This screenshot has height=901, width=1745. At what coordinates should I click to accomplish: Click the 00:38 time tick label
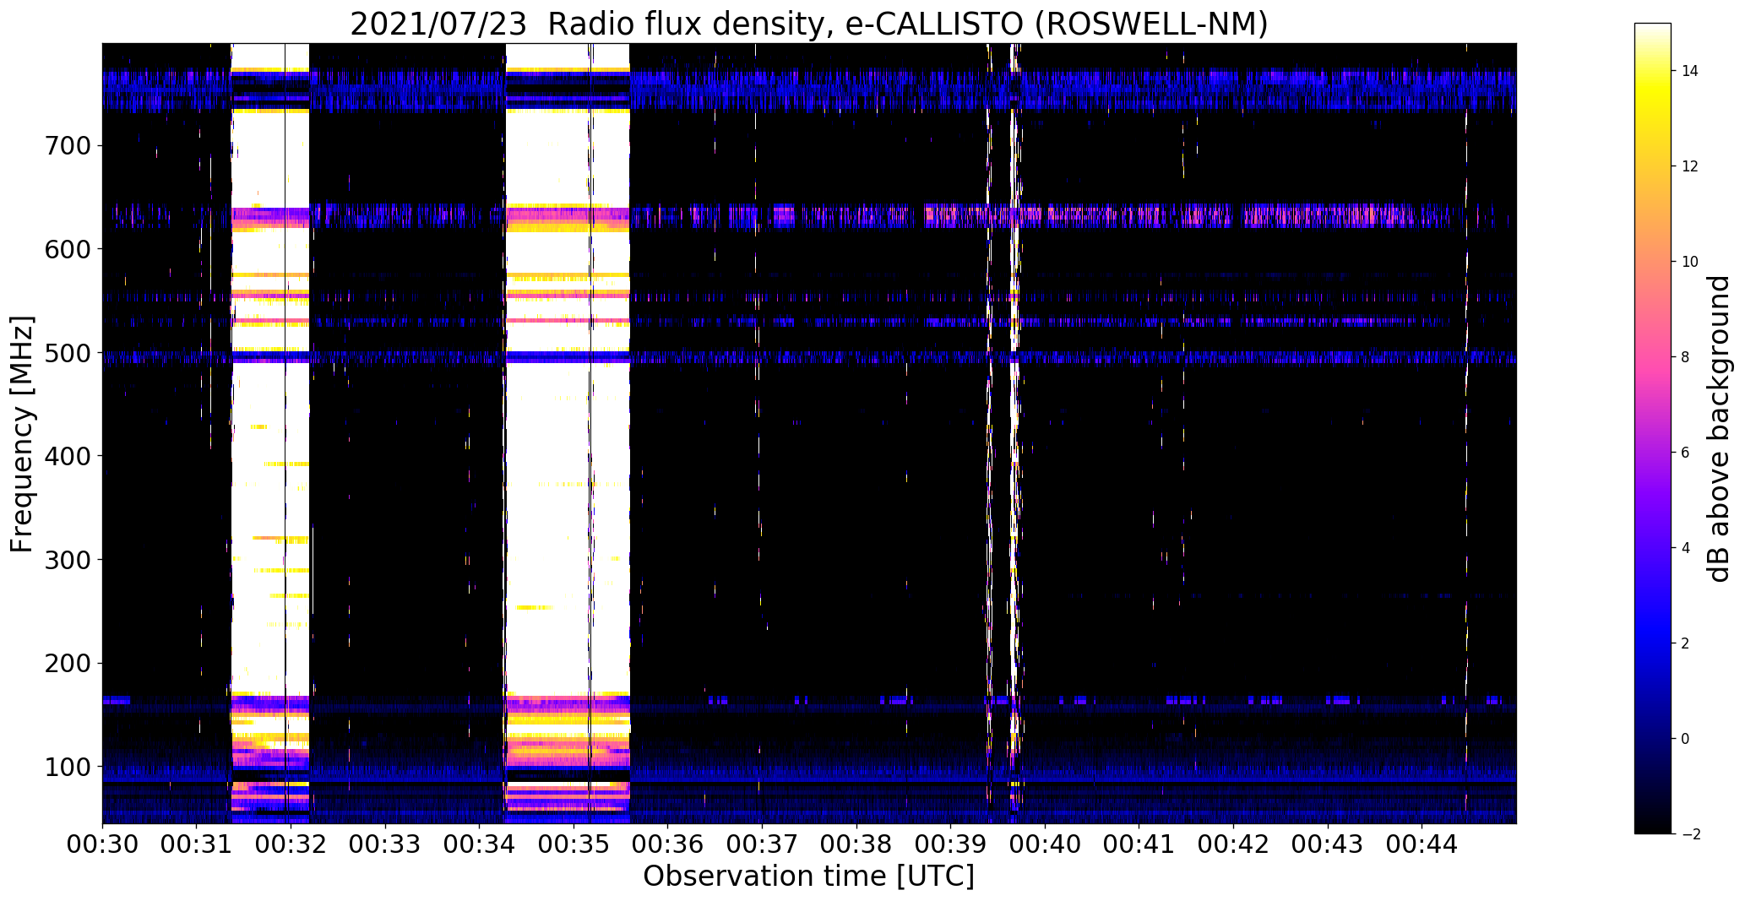coord(856,844)
